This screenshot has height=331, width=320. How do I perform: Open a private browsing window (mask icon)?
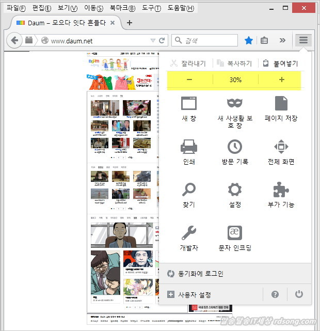coord(235,104)
